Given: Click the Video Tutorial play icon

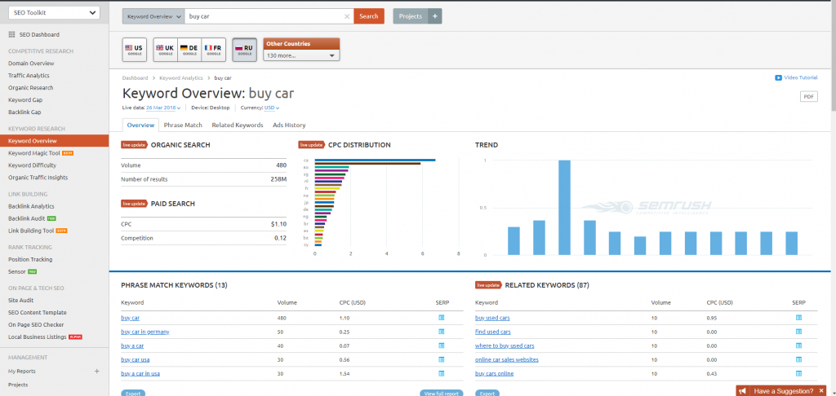Looking at the screenshot, I should tap(778, 77).
